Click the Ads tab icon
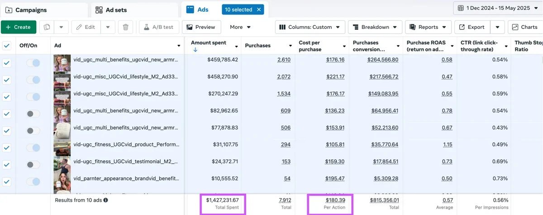 pos(190,10)
